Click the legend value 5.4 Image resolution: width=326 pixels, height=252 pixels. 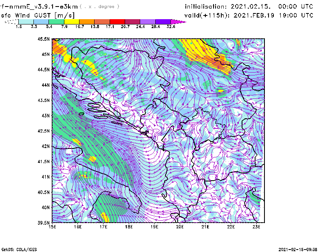click(49, 27)
